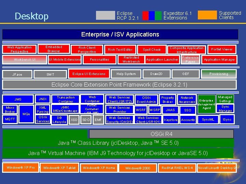Click the GEF block
This screenshot has width=246, height=184.
coord(186,74)
